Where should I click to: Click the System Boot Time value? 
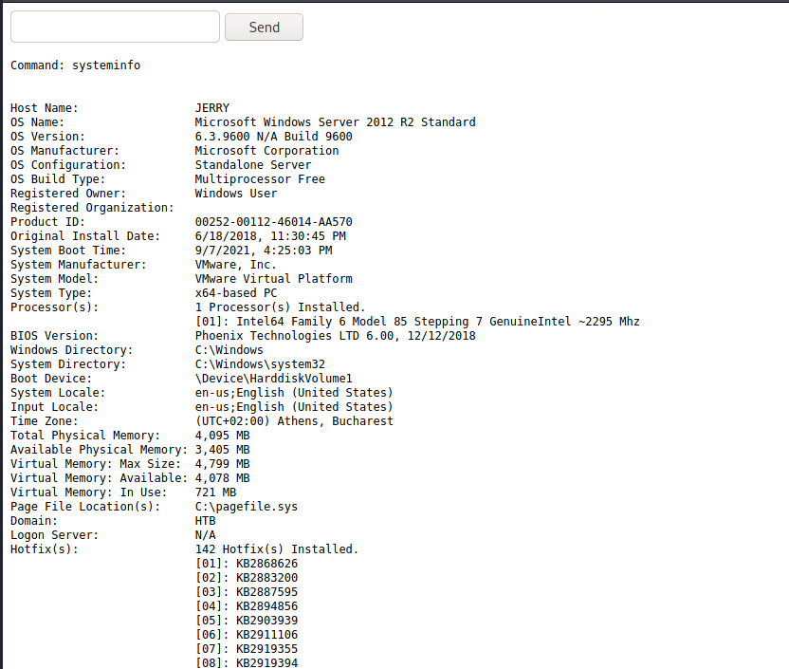pos(264,251)
